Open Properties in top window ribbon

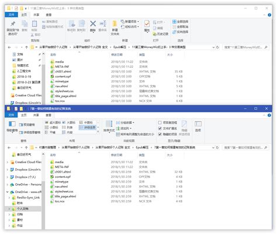click(147, 26)
